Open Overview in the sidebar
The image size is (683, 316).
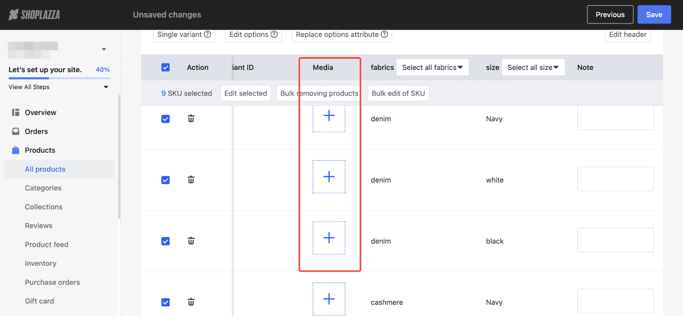tap(40, 113)
